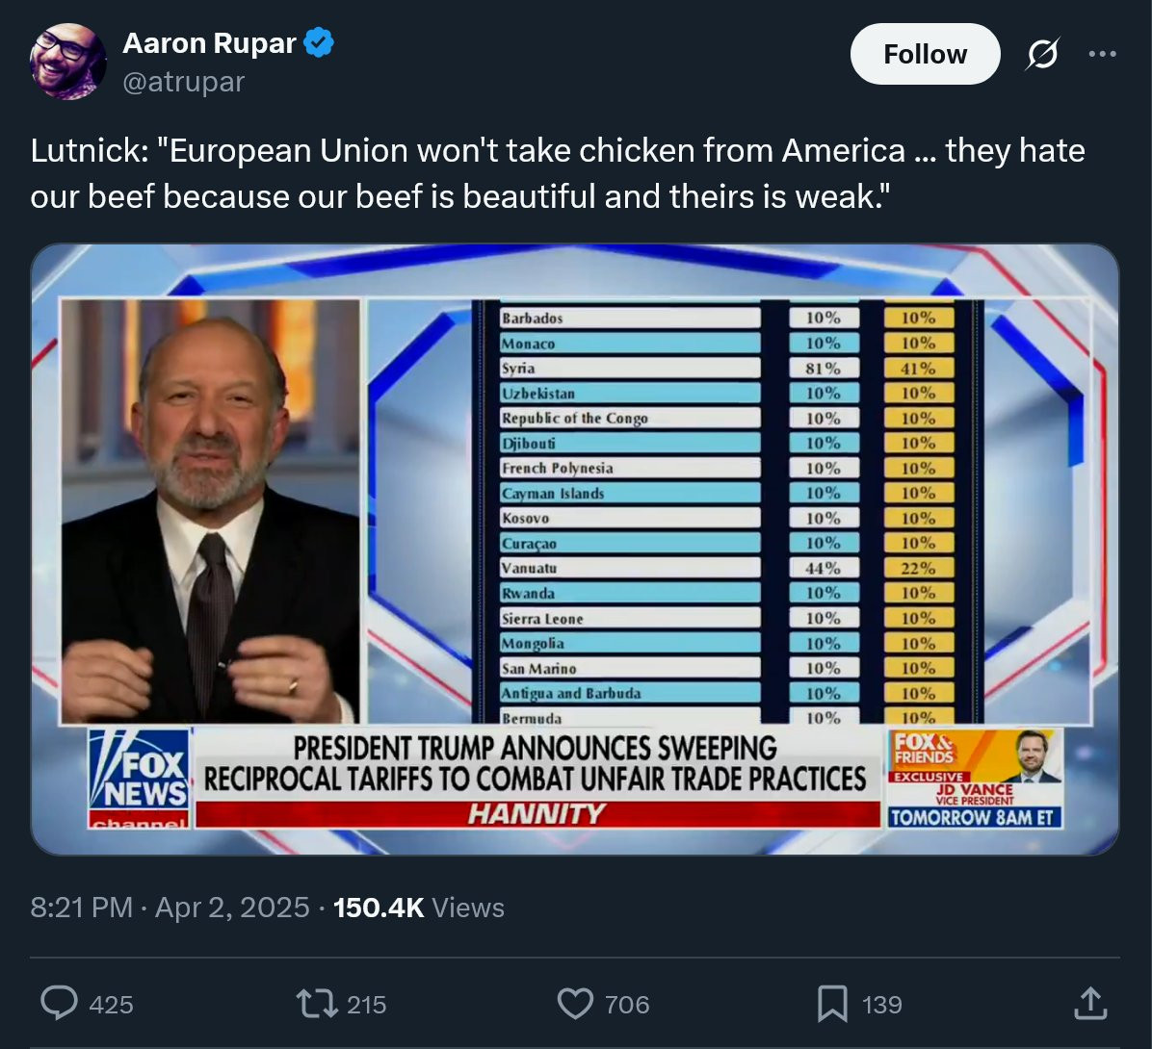Click the Lutnick quote tweet text
Screen dimensions: 1152x1049
pyautogui.click(x=558, y=173)
